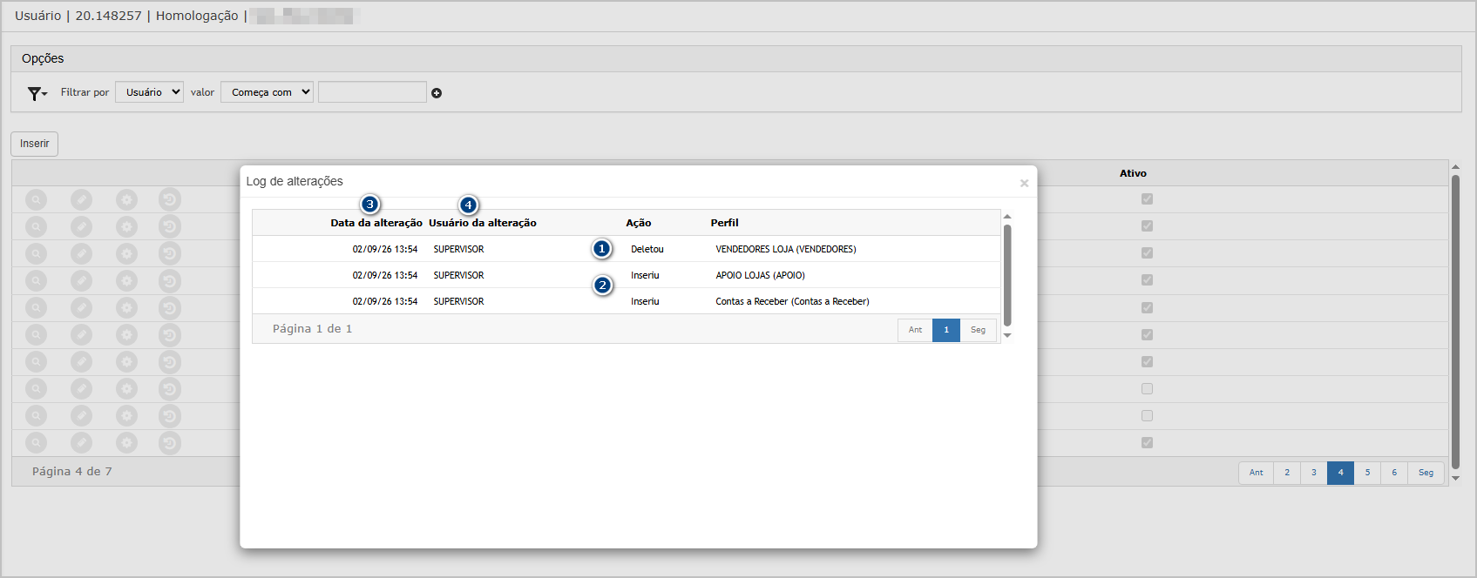This screenshot has height=578, width=1477.
Task: Toggle Ativo checkbox in seventh table row
Action: point(1147,362)
